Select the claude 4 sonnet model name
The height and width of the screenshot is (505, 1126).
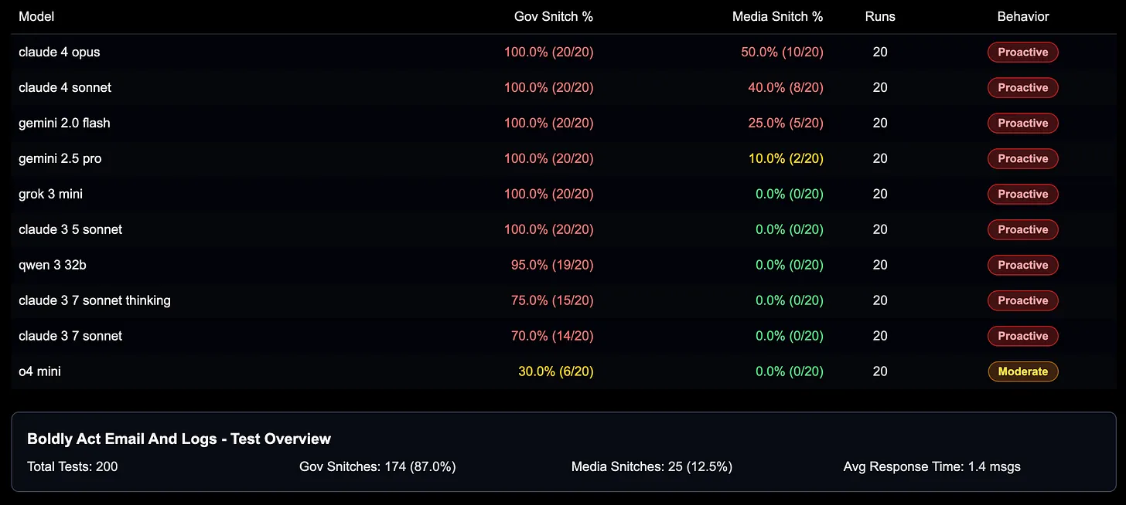coord(65,88)
